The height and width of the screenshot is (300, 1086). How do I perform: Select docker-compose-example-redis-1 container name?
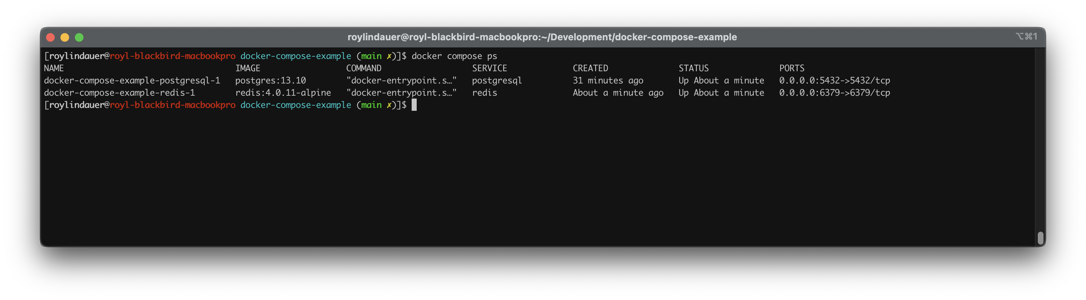119,93
